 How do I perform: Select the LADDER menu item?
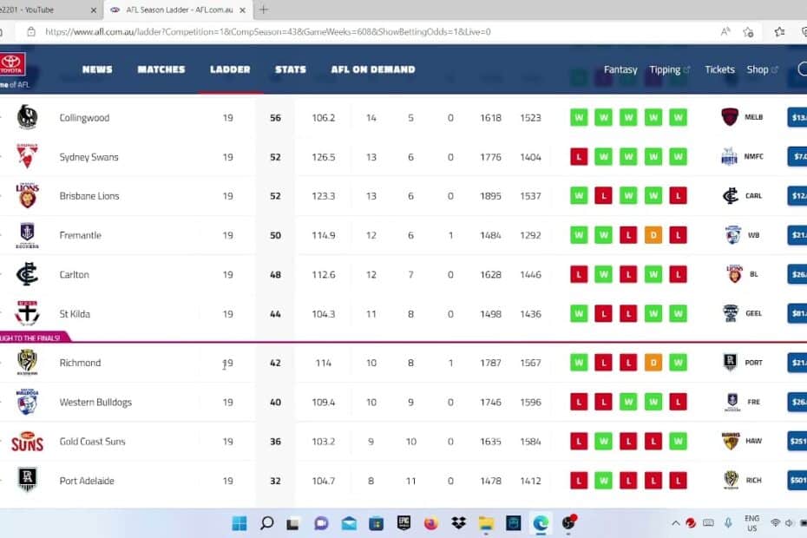point(230,69)
